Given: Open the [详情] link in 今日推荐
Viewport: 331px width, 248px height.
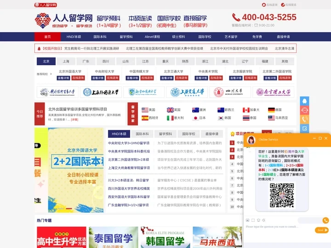Looking at the screenshot, I should coord(74,119).
